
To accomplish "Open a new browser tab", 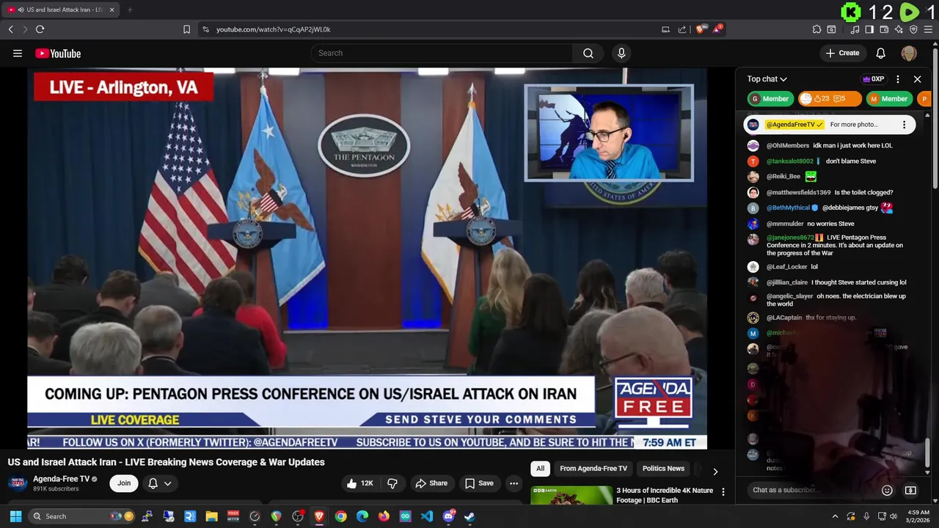I will (x=130, y=10).
